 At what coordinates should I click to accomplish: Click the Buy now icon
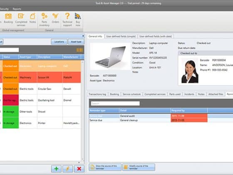pos(78,20)
